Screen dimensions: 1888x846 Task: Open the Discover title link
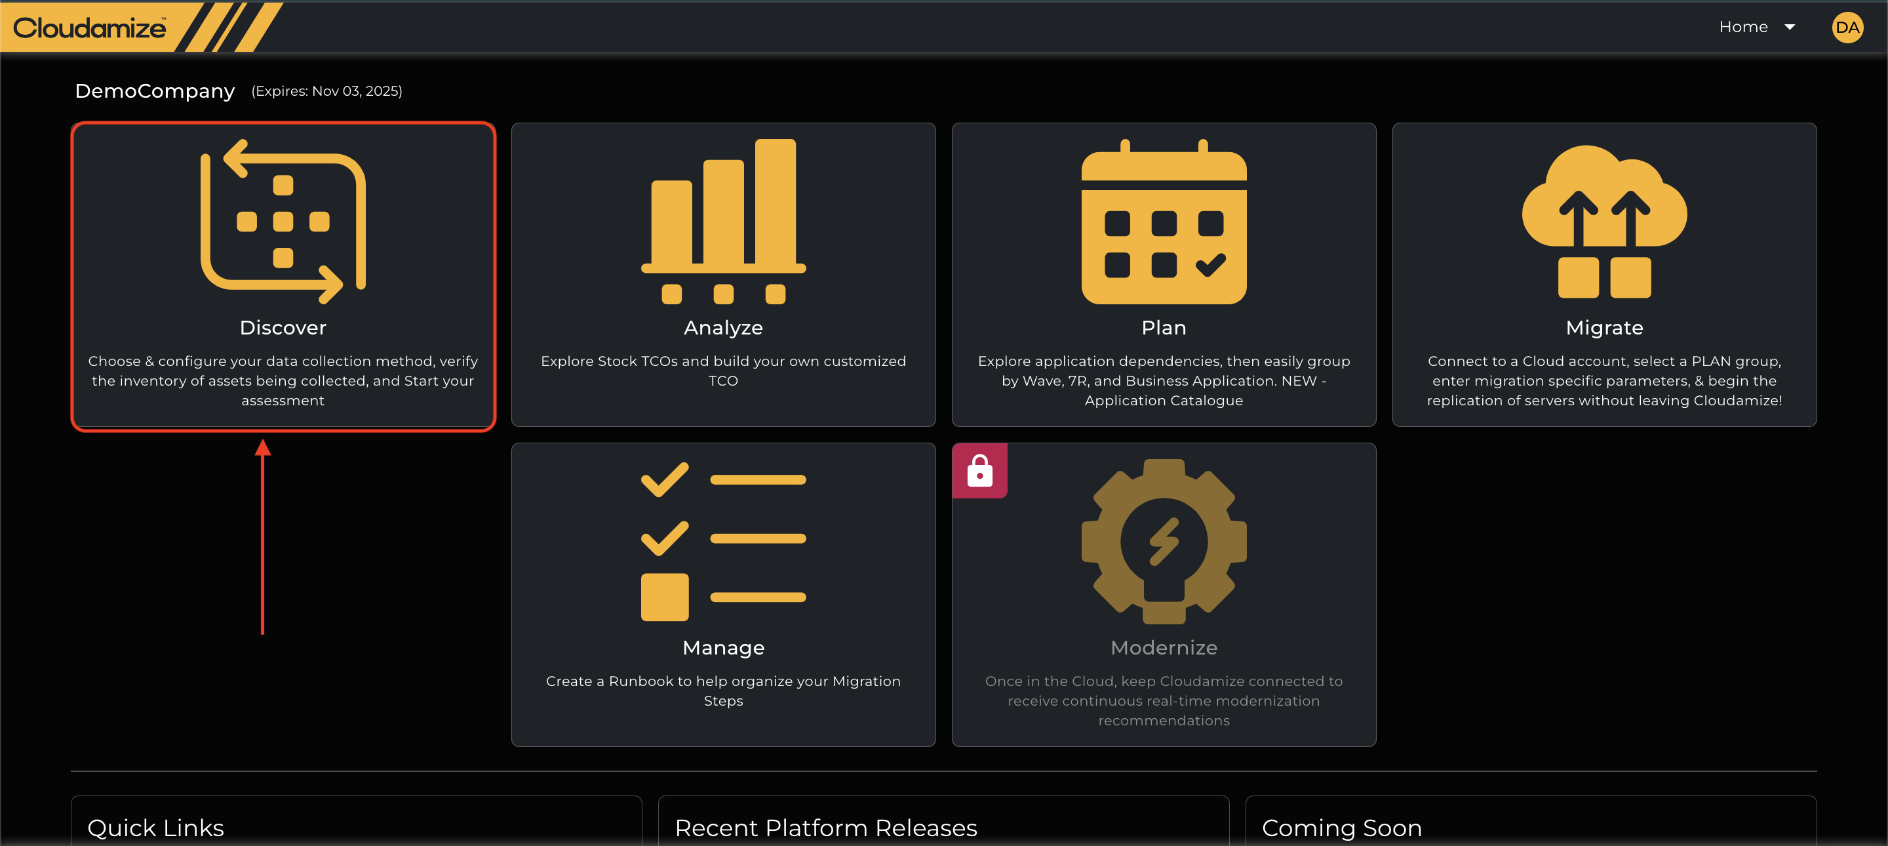283,328
